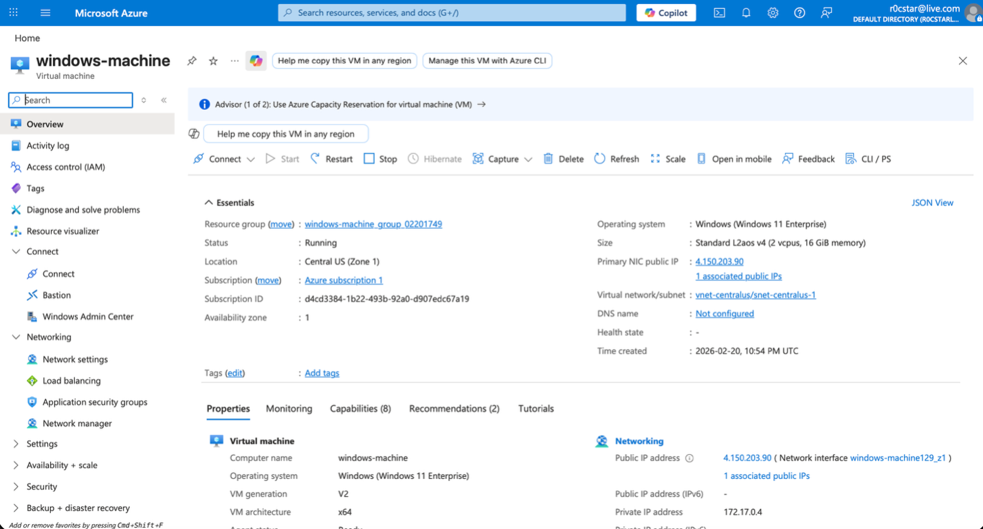Open the Recommendations tab
Screen dimensions: 983x529
coord(454,408)
